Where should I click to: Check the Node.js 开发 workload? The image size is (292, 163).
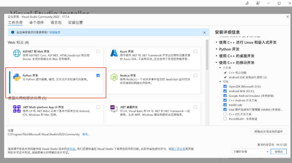tap(195, 75)
